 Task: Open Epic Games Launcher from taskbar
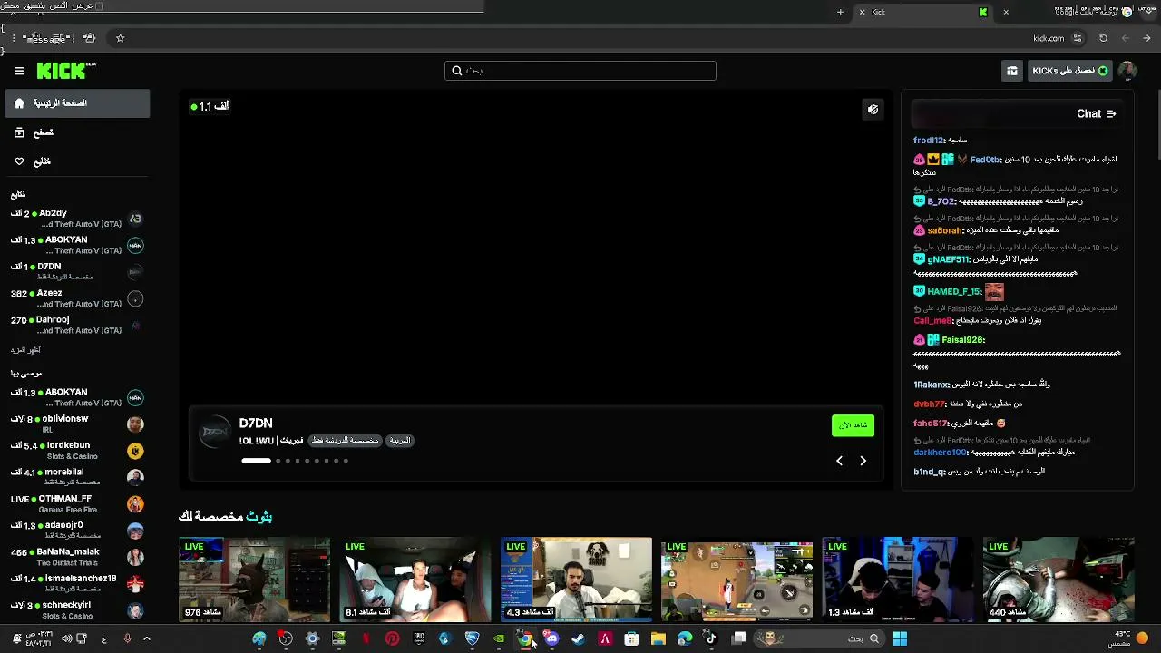(418, 638)
